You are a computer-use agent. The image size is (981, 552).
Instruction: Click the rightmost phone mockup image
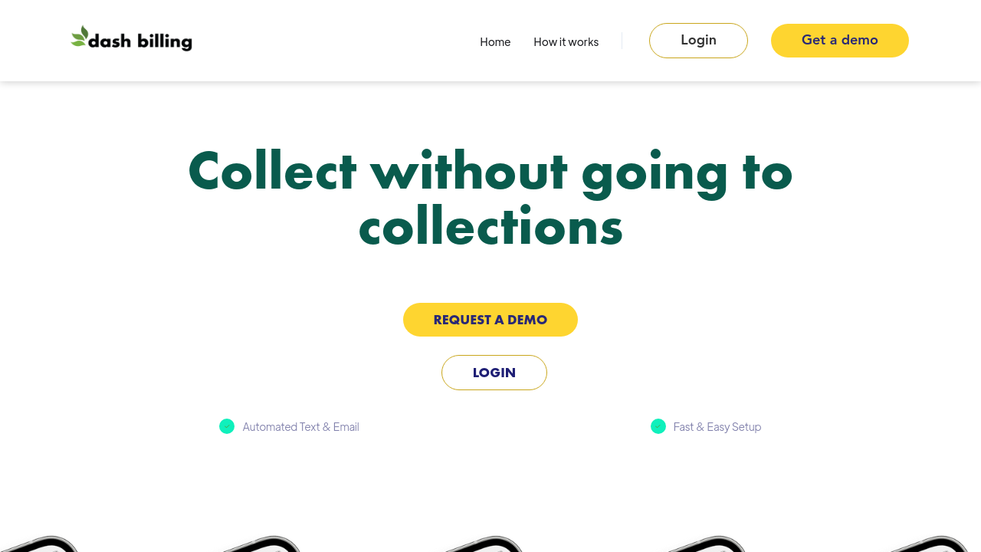click(928, 544)
